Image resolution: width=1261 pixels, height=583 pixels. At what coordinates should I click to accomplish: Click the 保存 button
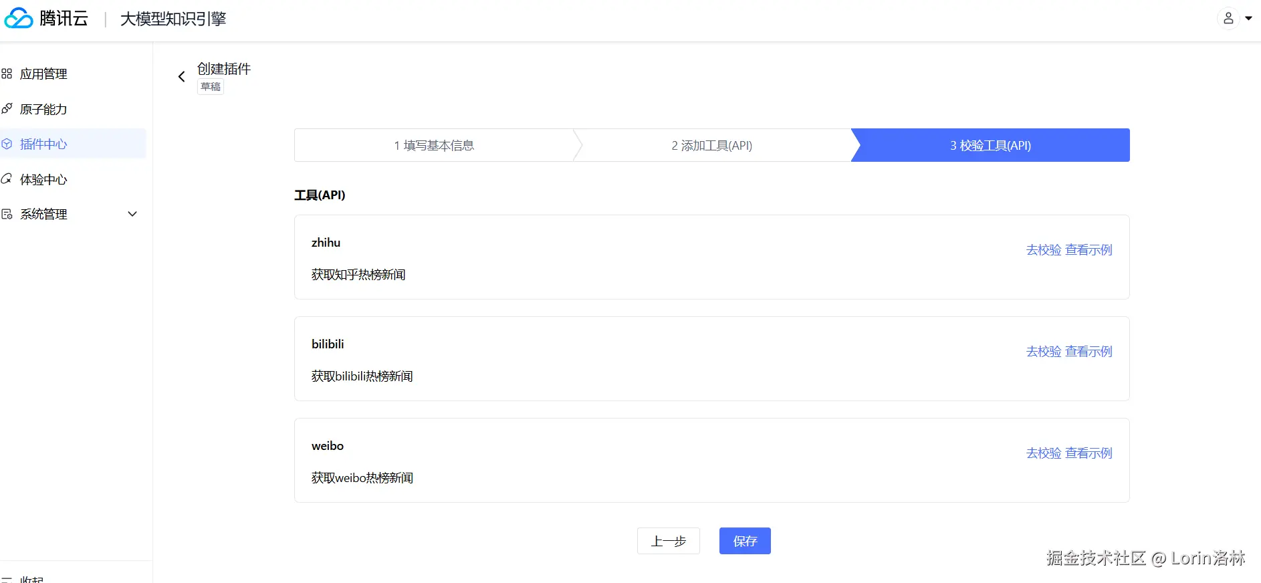pyautogui.click(x=745, y=541)
